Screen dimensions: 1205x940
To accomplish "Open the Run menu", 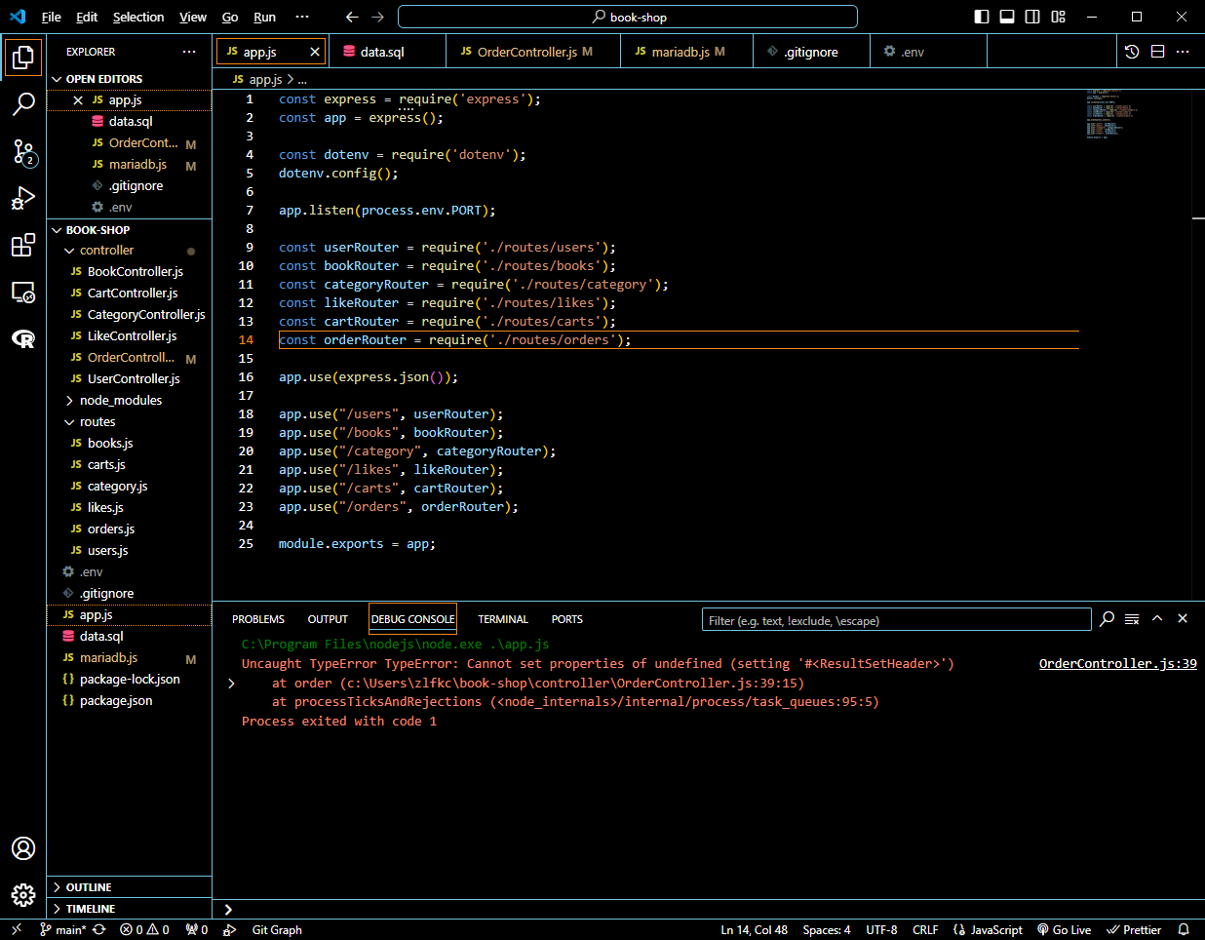I will [x=264, y=17].
